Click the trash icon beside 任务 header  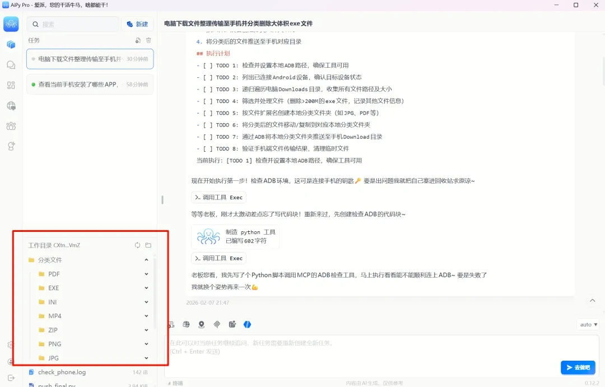pyautogui.click(x=148, y=40)
